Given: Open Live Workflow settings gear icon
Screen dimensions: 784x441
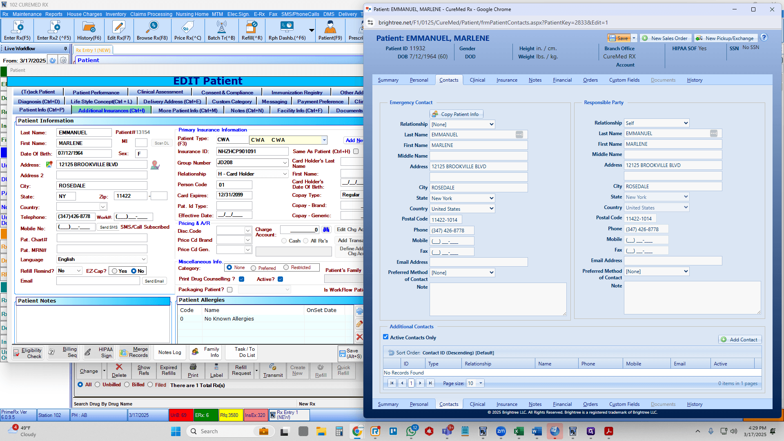Looking at the screenshot, I should pyautogui.click(x=63, y=60).
